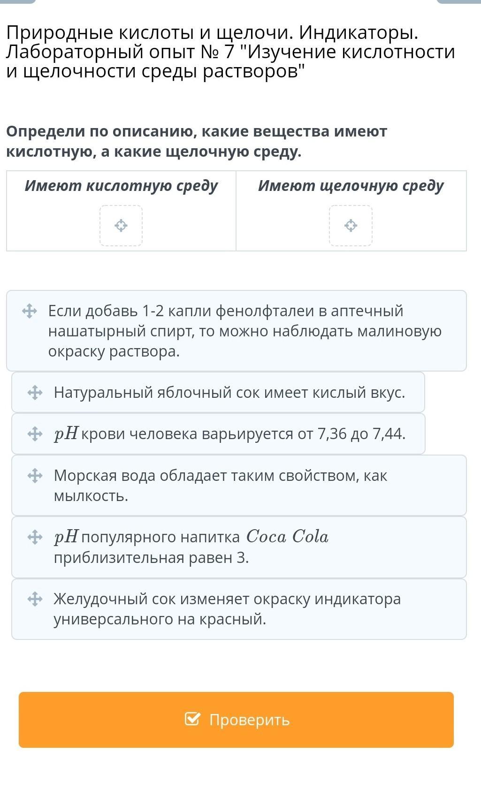Select the 'pH крови человека' answer card
This screenshot has width=481, height=790.
(229, 434)
